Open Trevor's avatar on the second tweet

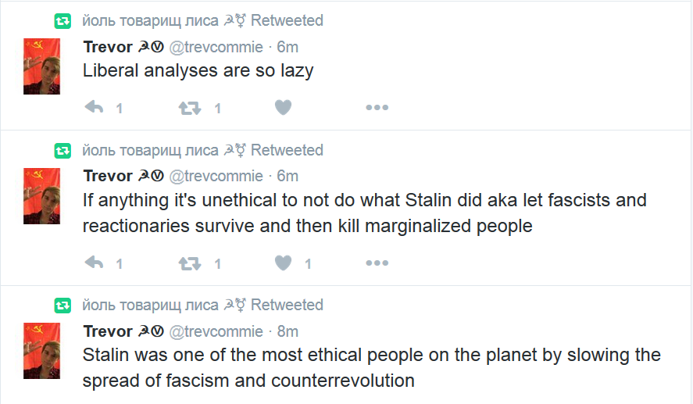[x=41, y=196]
